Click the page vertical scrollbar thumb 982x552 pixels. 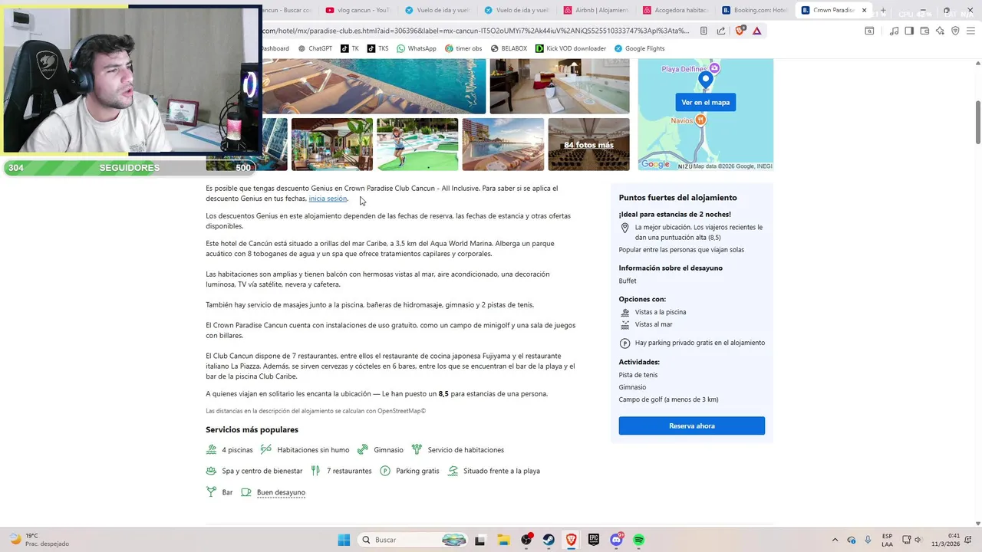(978, 121)
